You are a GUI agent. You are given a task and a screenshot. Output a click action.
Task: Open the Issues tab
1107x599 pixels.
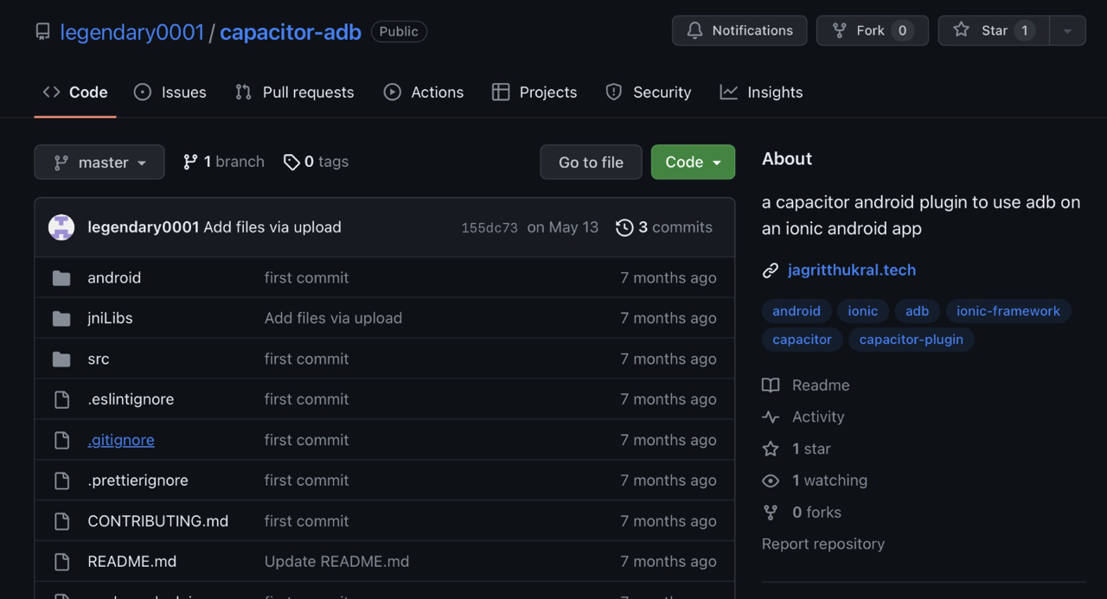click(170, 92)
